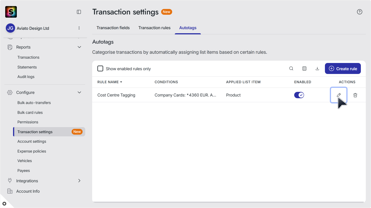The width and height of the screenshot is (371, 208).
Task: Open the JG account avatar
Action: (10, 28)
